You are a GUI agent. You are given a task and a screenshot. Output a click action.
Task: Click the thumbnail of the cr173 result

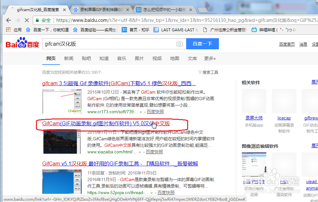(x=62, y=101)
